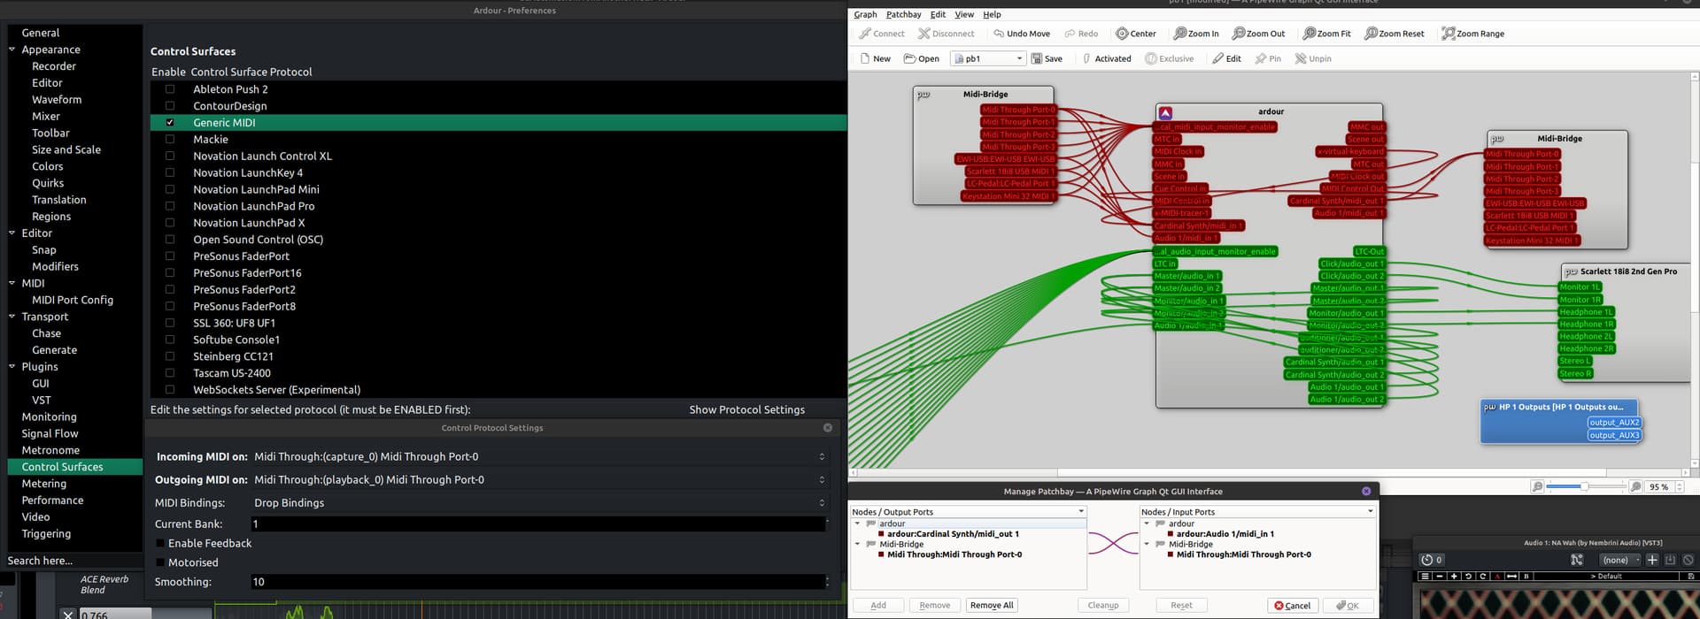
Task: Click the Zoom In toolbar icon
Action: [1180, 34]
